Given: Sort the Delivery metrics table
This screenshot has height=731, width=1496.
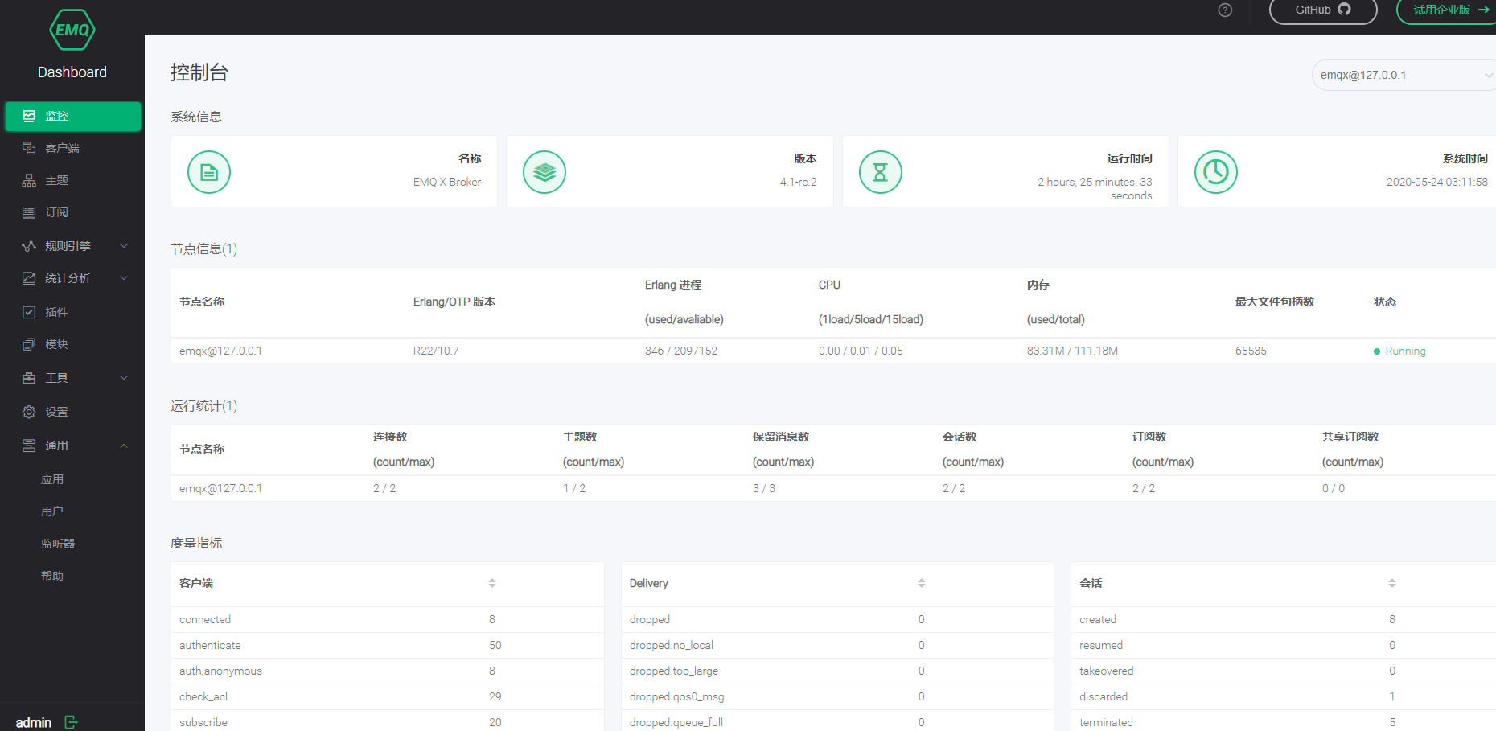Looking at the screenshot, I should click(x=922, y=583).
